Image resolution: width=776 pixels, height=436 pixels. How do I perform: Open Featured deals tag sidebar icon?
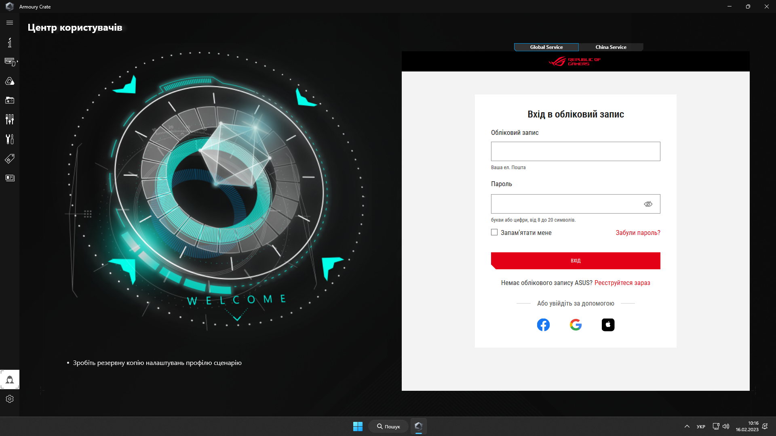pos(10,159)
